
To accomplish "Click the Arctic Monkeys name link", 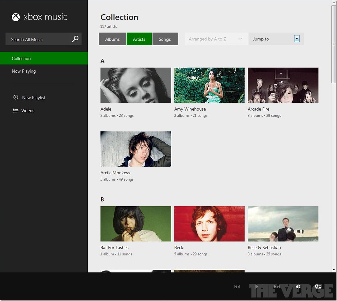I will [115, 173].
